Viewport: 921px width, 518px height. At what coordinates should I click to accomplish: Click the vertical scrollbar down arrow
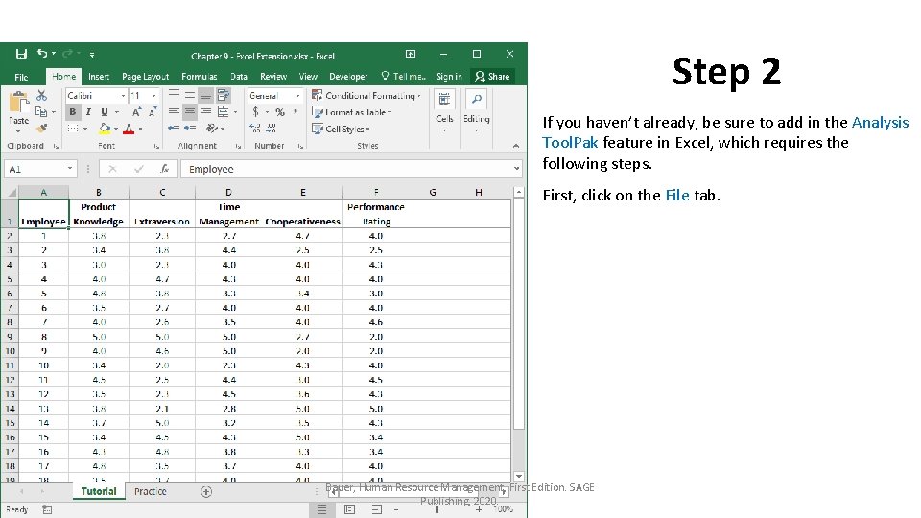click(x=519, y=477)
